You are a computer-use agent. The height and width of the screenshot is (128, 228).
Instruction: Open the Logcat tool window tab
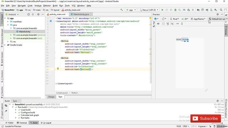46,123
